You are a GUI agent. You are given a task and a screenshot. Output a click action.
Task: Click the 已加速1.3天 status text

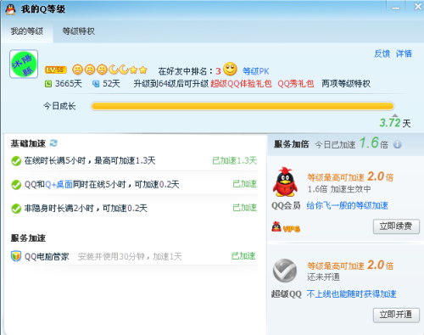pos(234,160)
